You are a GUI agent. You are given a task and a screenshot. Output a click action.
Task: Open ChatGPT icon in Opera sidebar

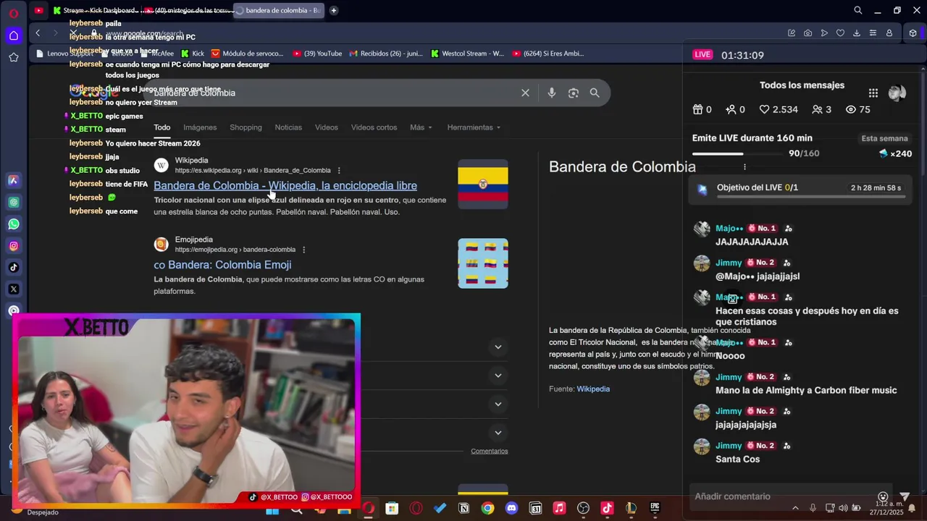pos(14,203)
